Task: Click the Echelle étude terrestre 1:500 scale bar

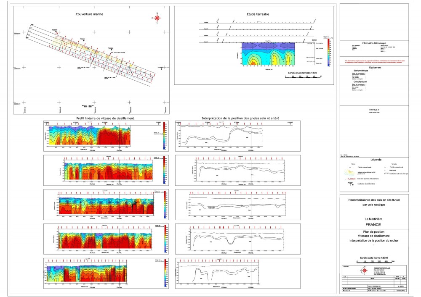Action: 303,77
